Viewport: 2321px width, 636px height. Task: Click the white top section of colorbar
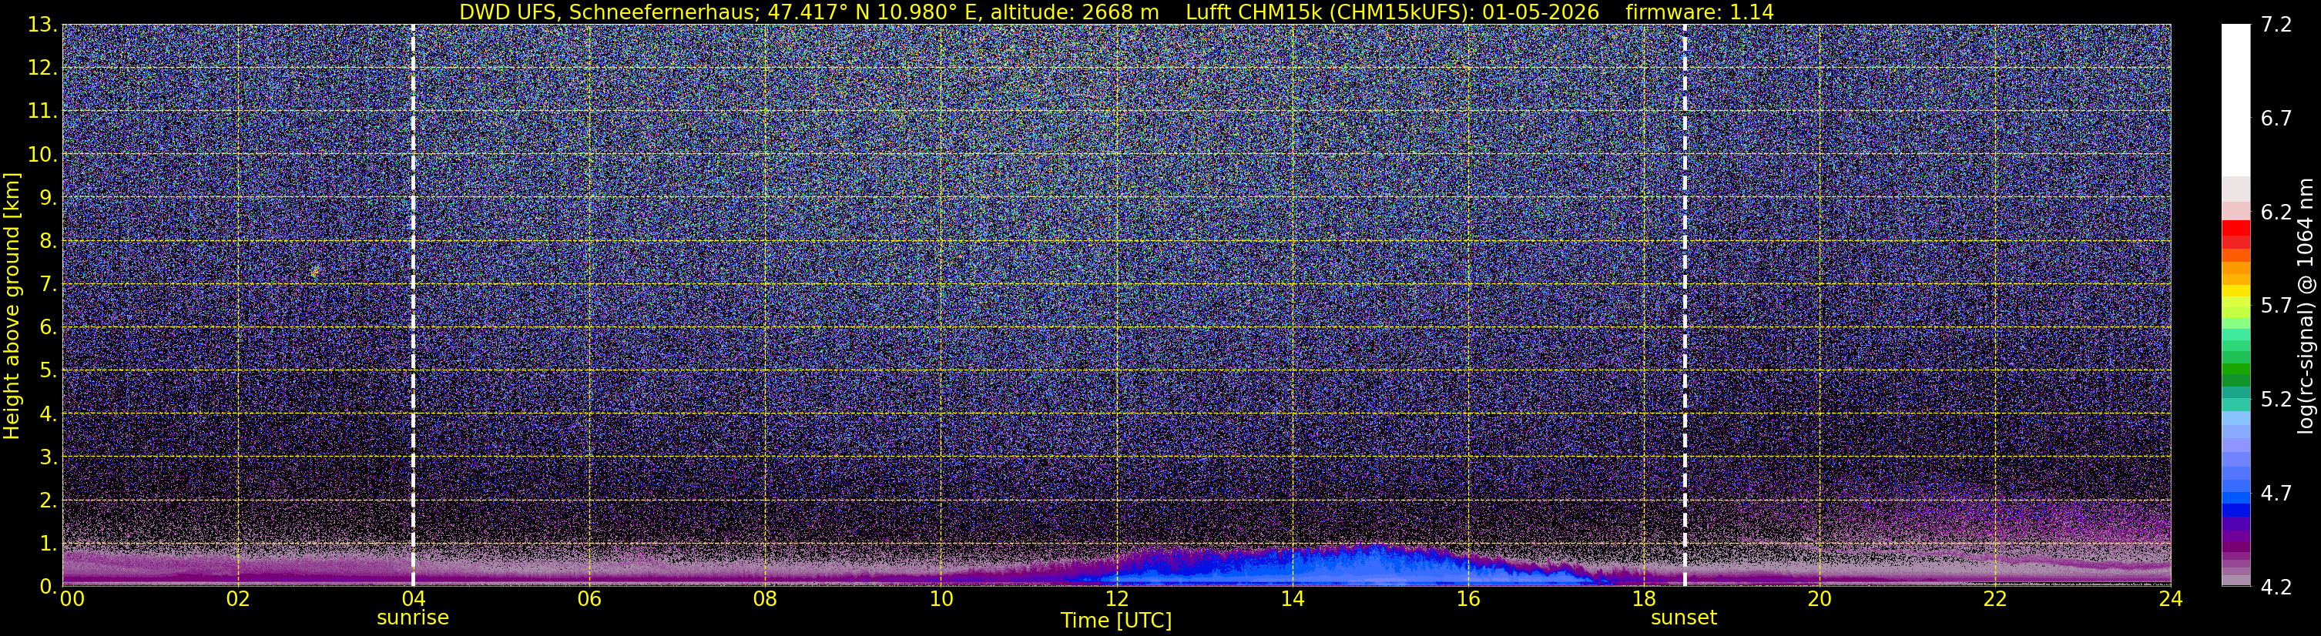coord(2235,99)
